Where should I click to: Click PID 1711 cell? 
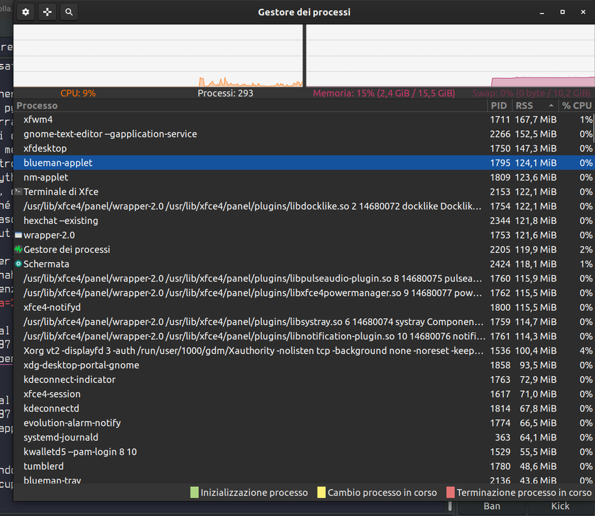499,119
